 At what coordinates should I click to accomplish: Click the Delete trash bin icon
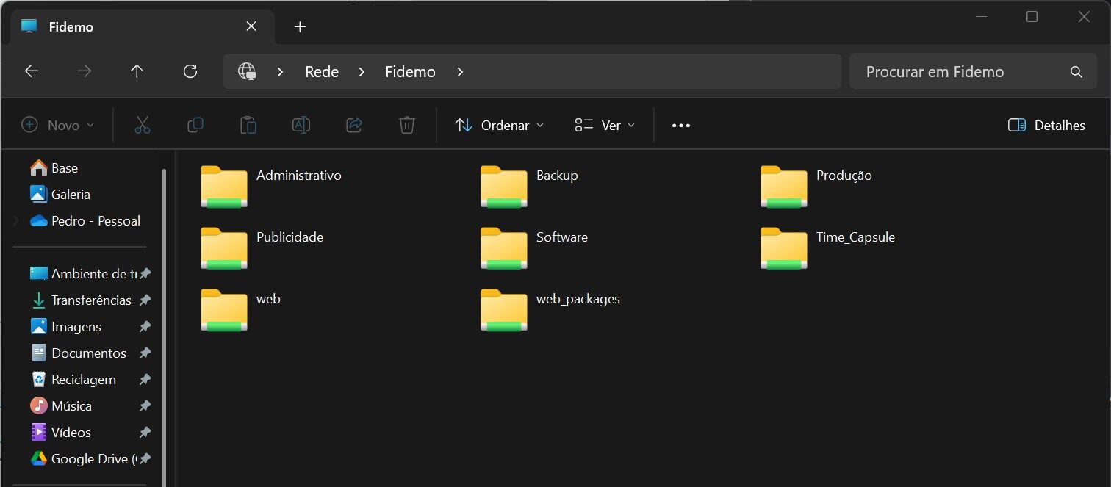click(x=407, y=126)
